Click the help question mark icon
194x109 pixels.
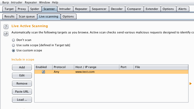tap(6, 27)
